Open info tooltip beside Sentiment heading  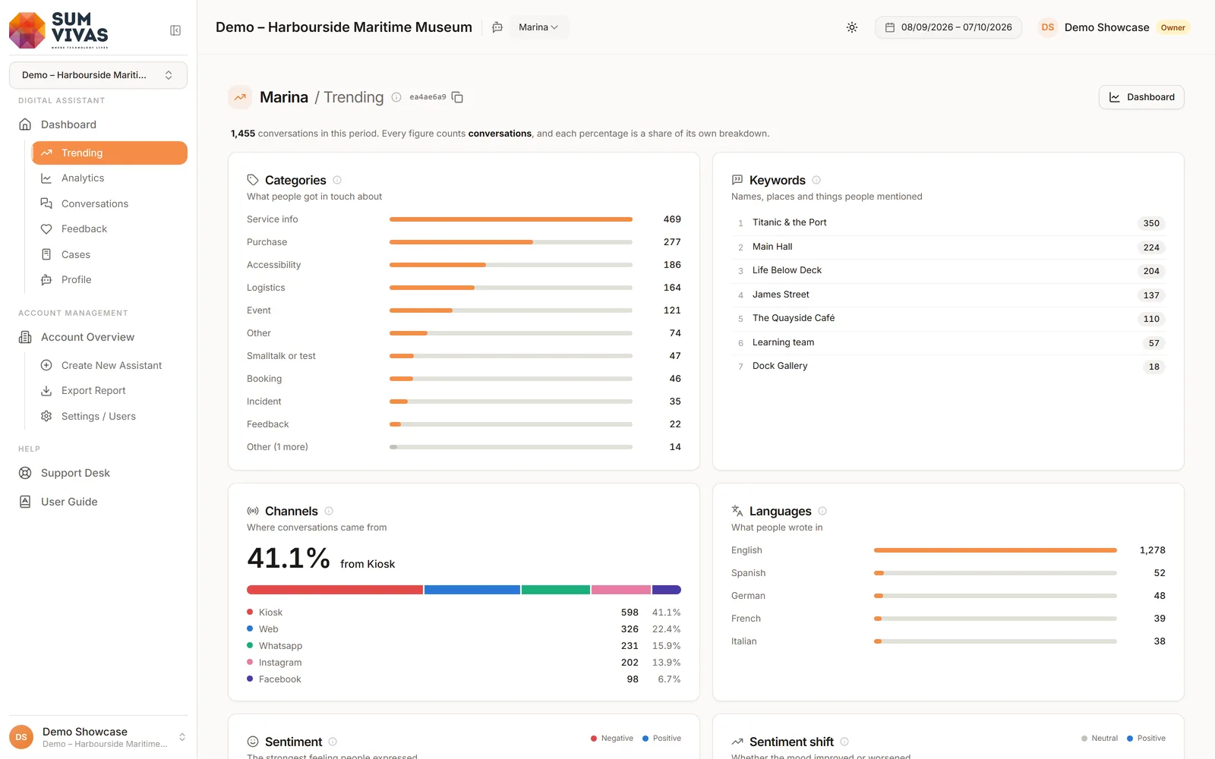[333, 742]
